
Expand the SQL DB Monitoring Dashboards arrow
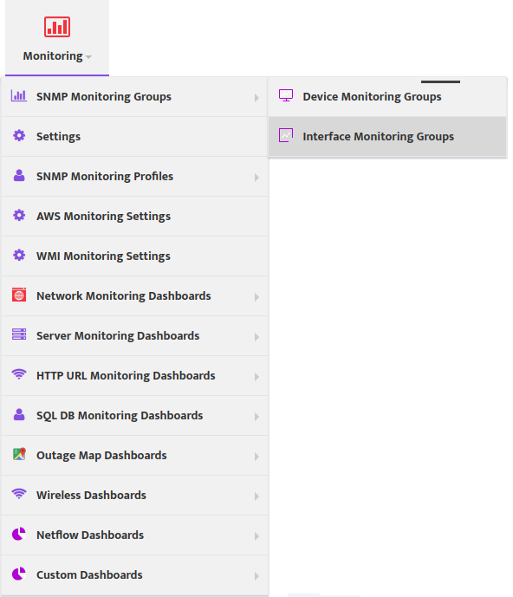click(x=256, y=417)
